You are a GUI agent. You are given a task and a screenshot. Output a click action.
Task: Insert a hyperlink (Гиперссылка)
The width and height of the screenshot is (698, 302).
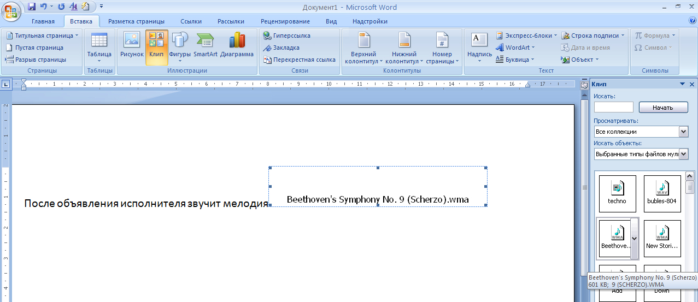click(286, 35)
